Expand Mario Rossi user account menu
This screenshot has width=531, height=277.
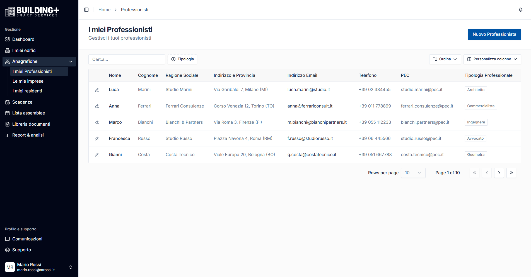[x=71, y=267]
